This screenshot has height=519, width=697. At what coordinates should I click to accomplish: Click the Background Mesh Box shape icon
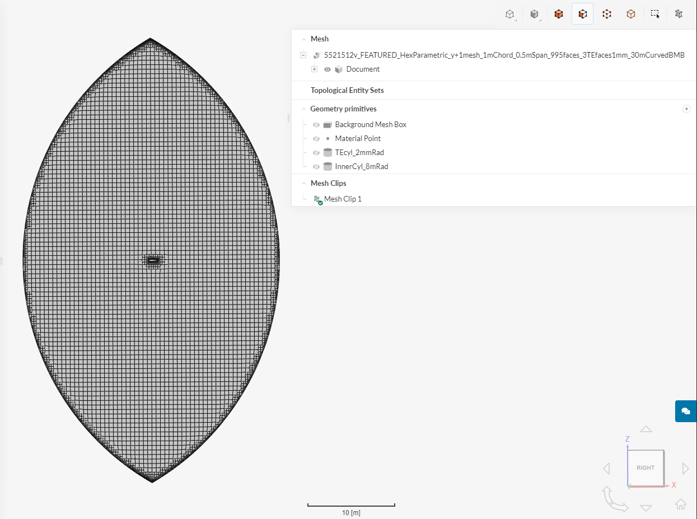click(x=328, y=125)
